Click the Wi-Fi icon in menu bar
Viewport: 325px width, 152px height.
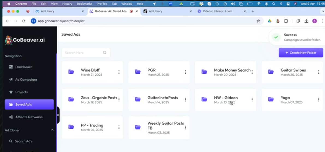pos(259,4)
